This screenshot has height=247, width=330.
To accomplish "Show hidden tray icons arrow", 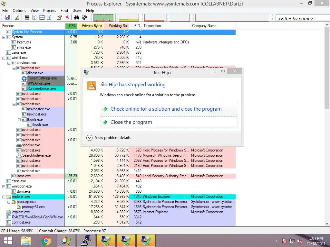I will click(276, 241).
